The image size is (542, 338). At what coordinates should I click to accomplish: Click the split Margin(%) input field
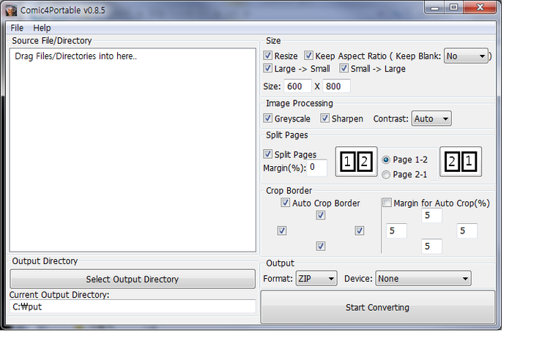coord(316,168)
